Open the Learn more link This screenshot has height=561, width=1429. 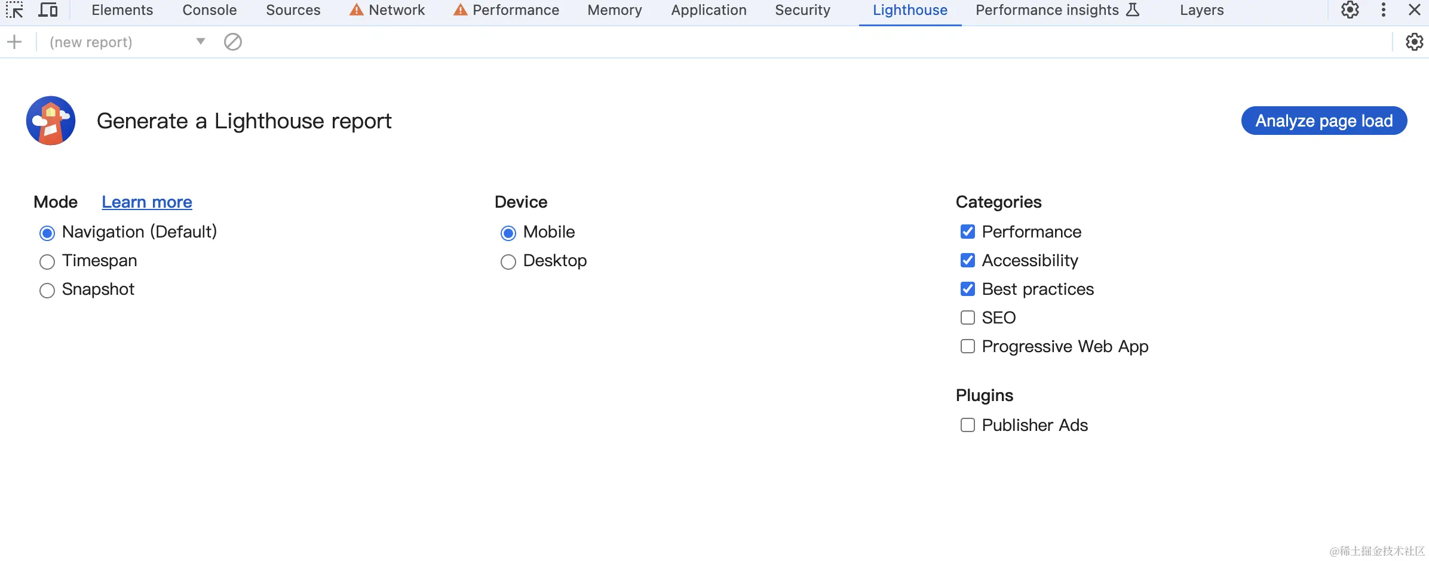click(147, 202)
